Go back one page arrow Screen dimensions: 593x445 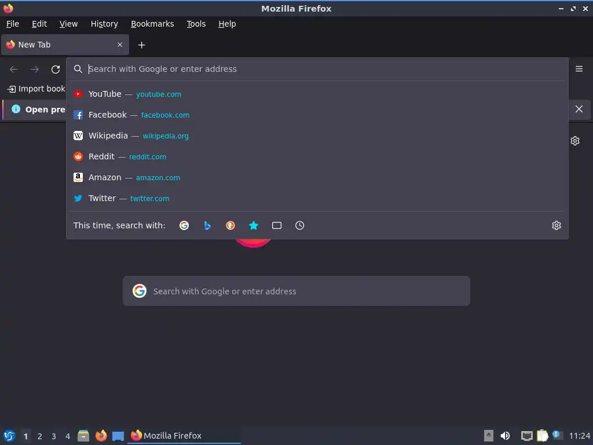pos(14,70)
